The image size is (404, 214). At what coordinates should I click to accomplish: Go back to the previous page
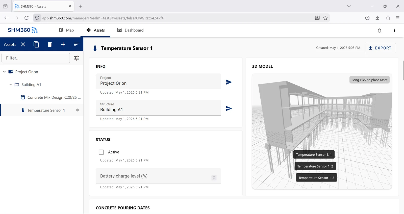click(x=6, y=18)
